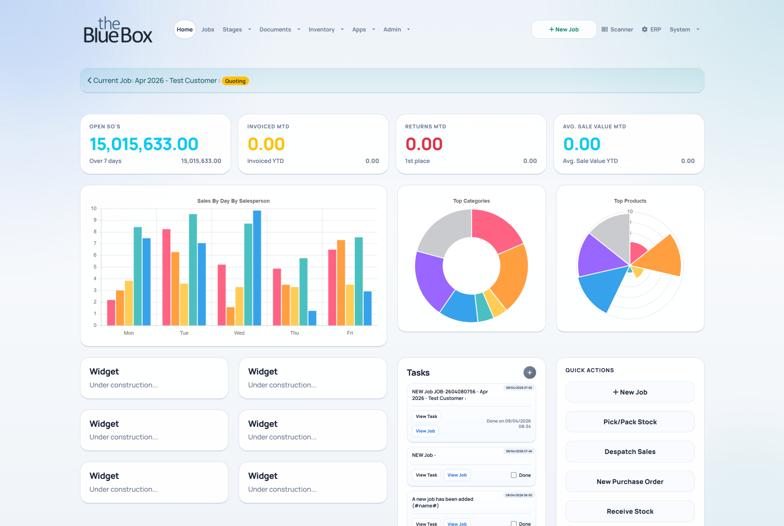This screenshot has height=526, width=784.
Task: Go to the Jobs menu item
Action: pyautogui.click(x=207, y=29)
